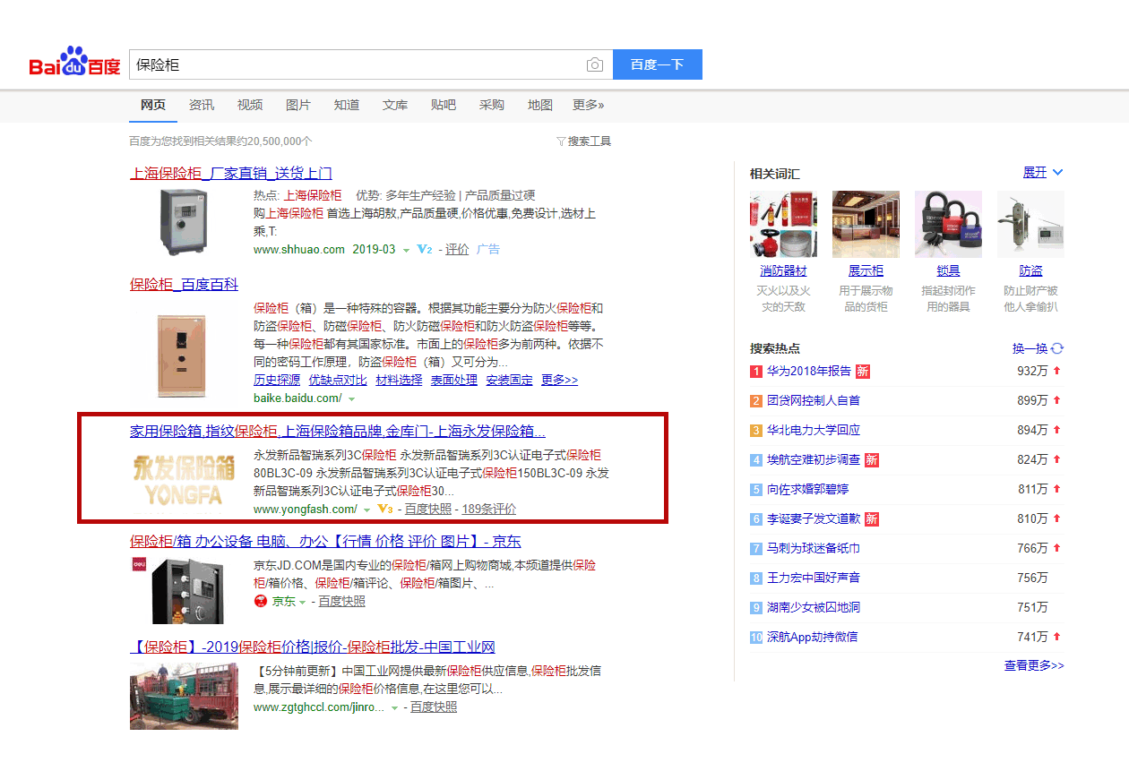
Task: Open dropdown arrow after baike.baidu.com/
Action: coord(351,398)
